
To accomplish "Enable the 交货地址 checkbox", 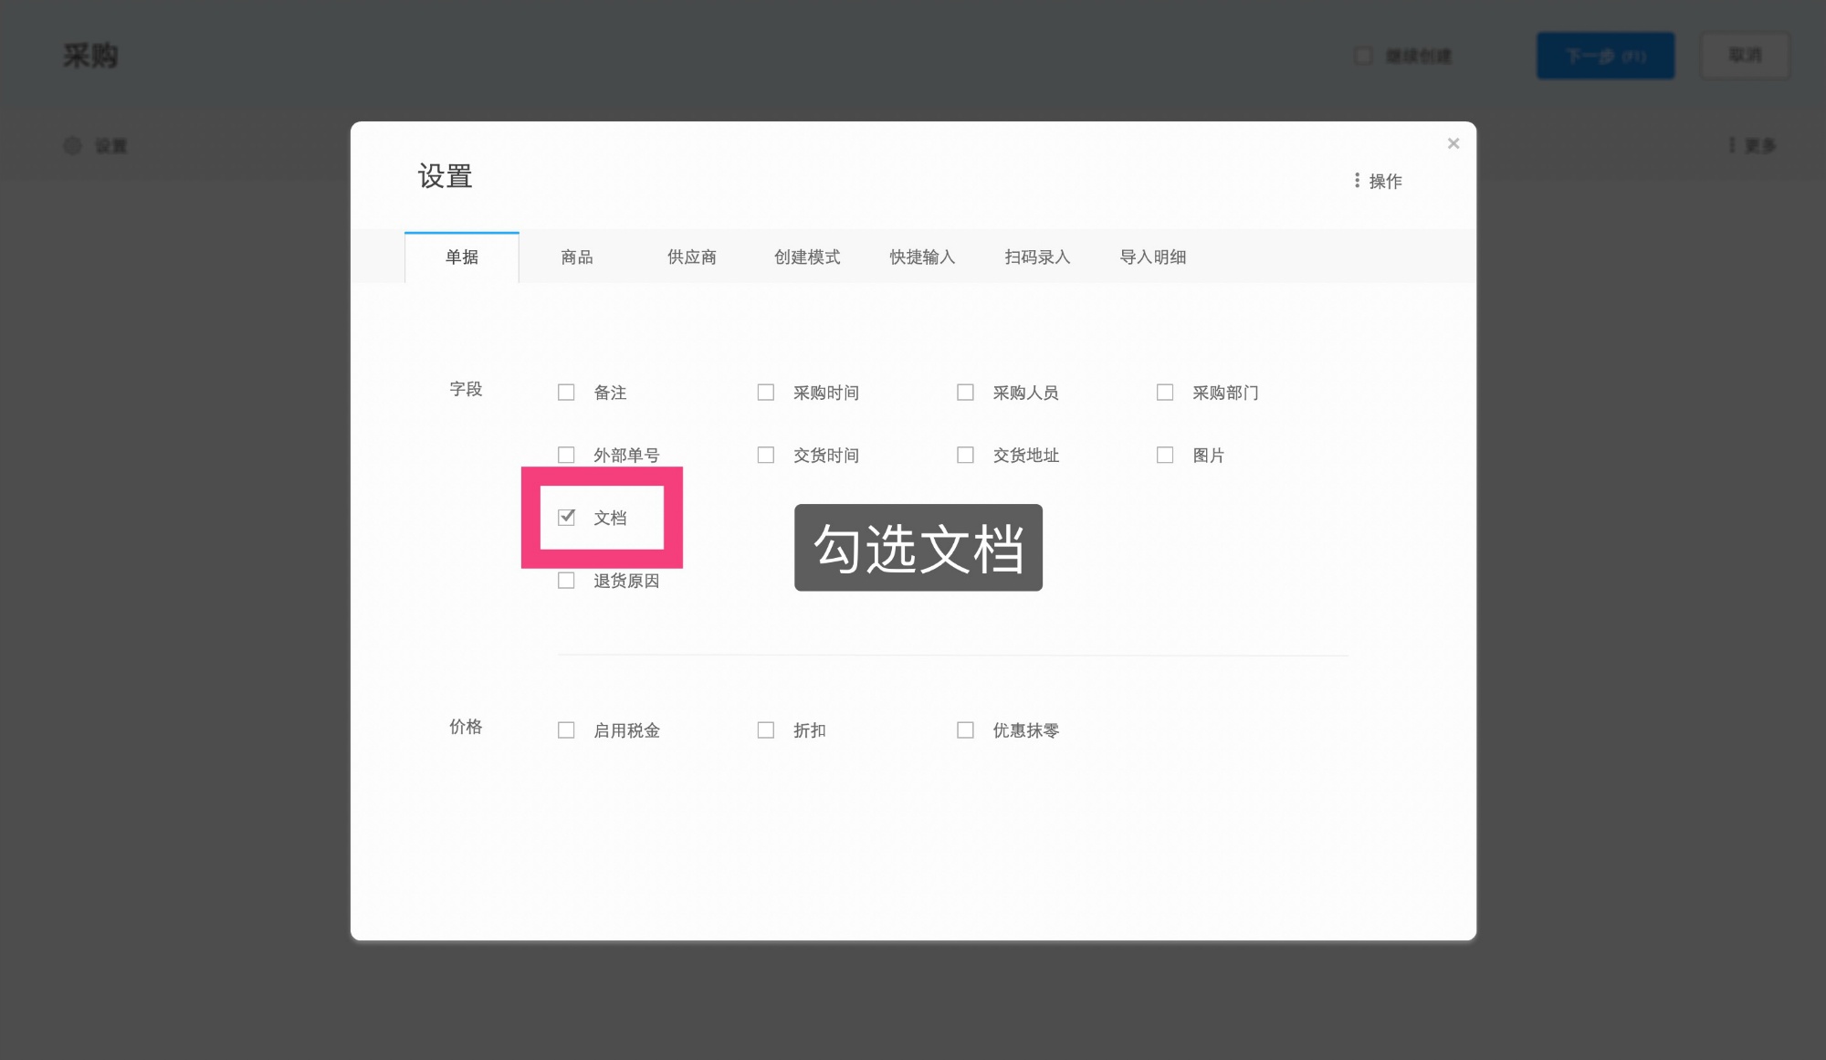I will tap(965, 454).
